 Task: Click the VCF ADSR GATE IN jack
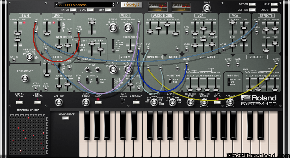(x=187, y=64)
